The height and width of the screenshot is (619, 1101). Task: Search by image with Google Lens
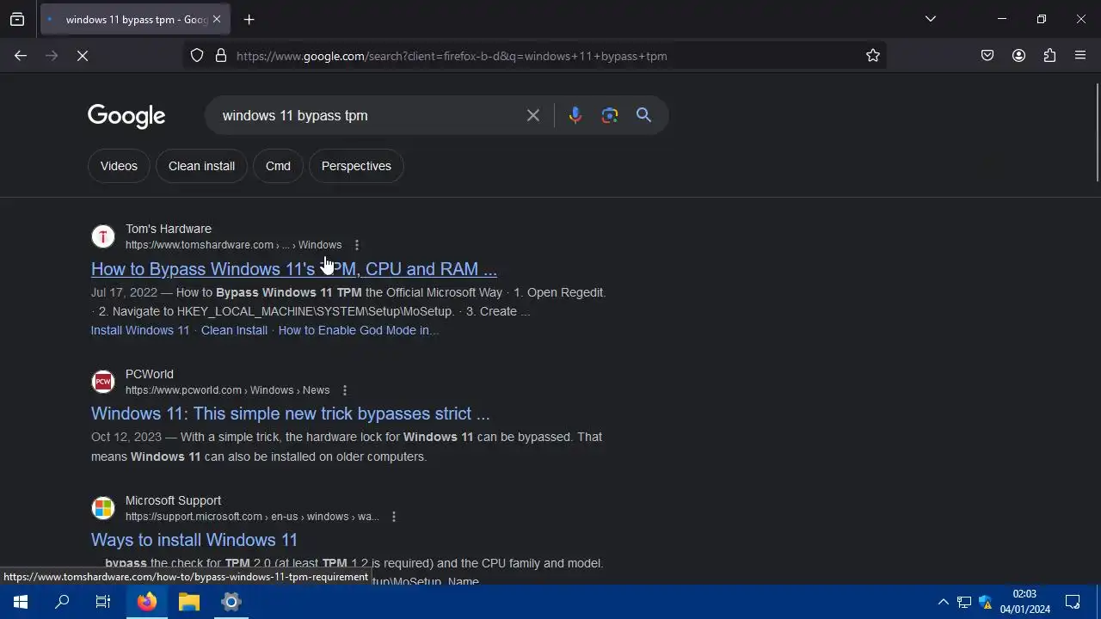point(610,115)
